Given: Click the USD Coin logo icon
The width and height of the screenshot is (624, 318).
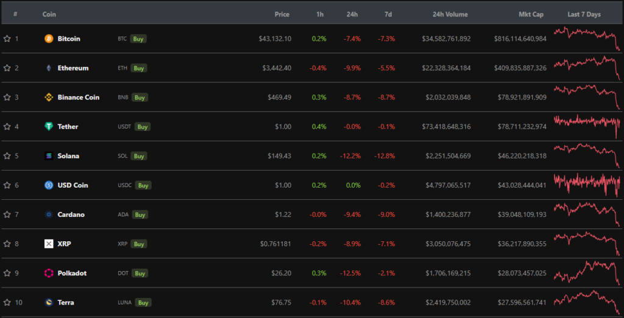Looking at the screenshot, I should (49, 185).
